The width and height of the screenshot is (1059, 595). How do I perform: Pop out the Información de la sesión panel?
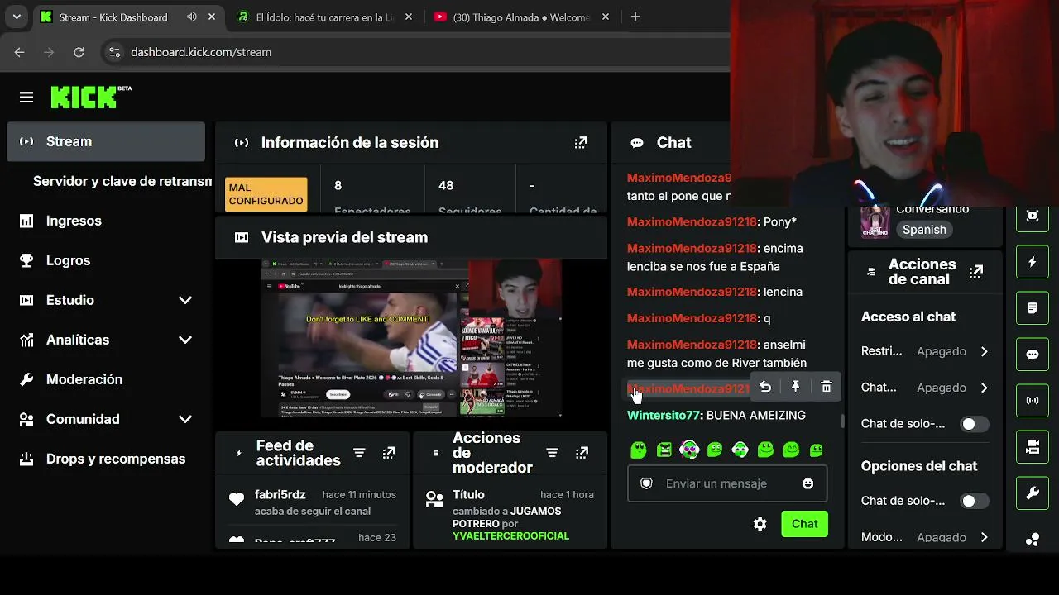pyautogui.click(x=581, y=143)
